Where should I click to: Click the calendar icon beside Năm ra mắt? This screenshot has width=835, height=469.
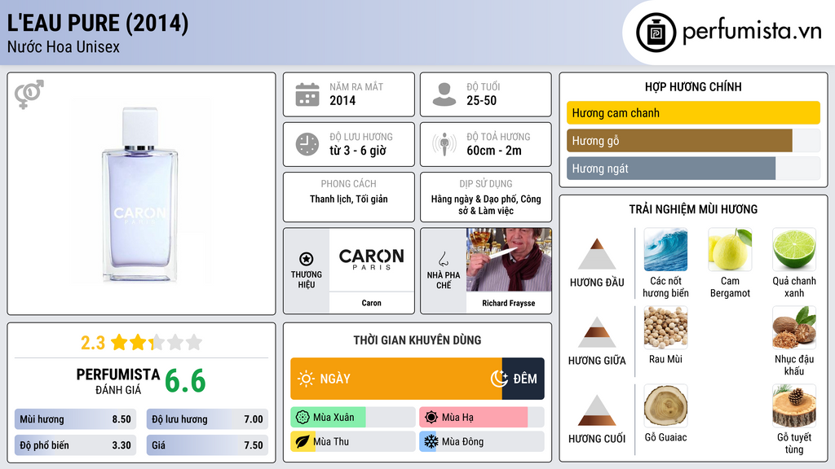point(307,94)
